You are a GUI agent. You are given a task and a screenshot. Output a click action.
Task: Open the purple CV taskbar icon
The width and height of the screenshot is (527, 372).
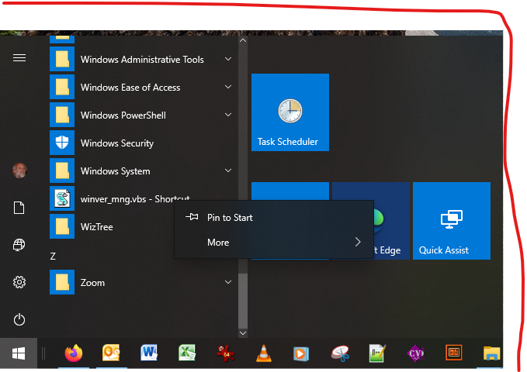tap(416, 353)
